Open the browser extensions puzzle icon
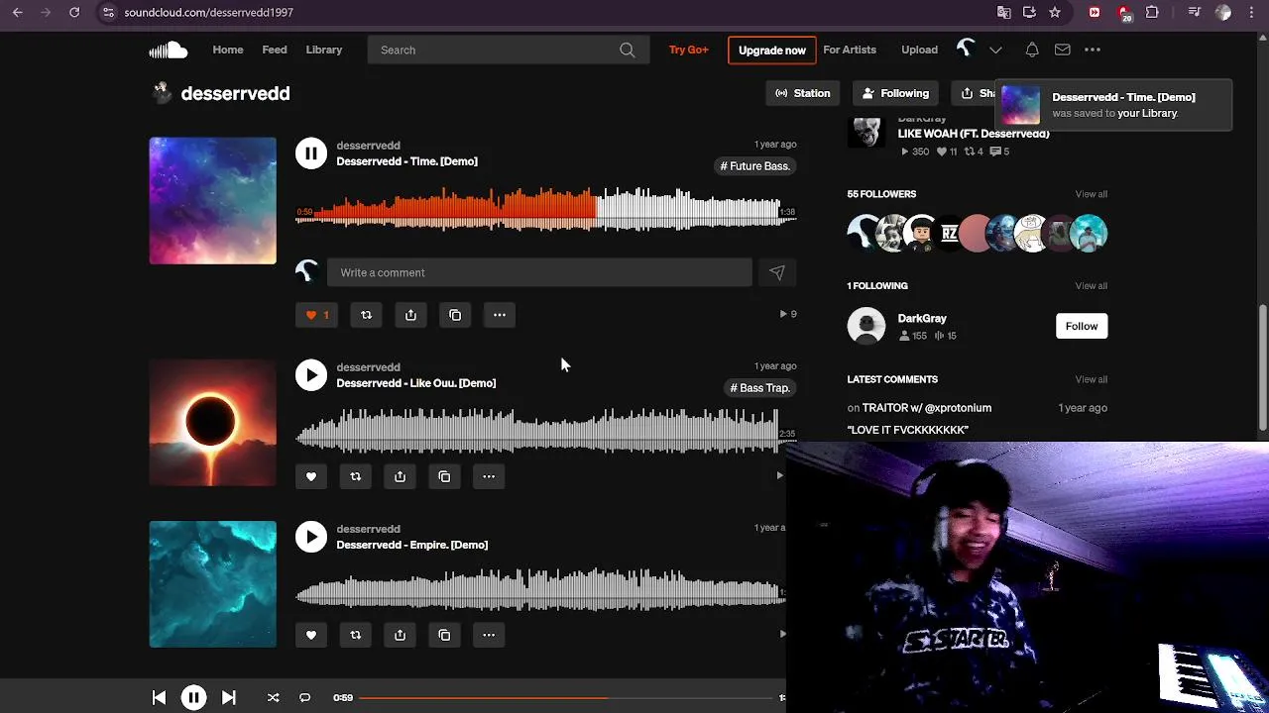This screenshot has height=713, width=1269. click(x=1152, y=12)
